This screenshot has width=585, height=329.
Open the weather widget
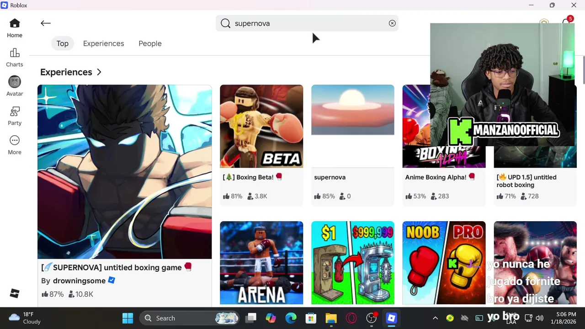point(26,318)
